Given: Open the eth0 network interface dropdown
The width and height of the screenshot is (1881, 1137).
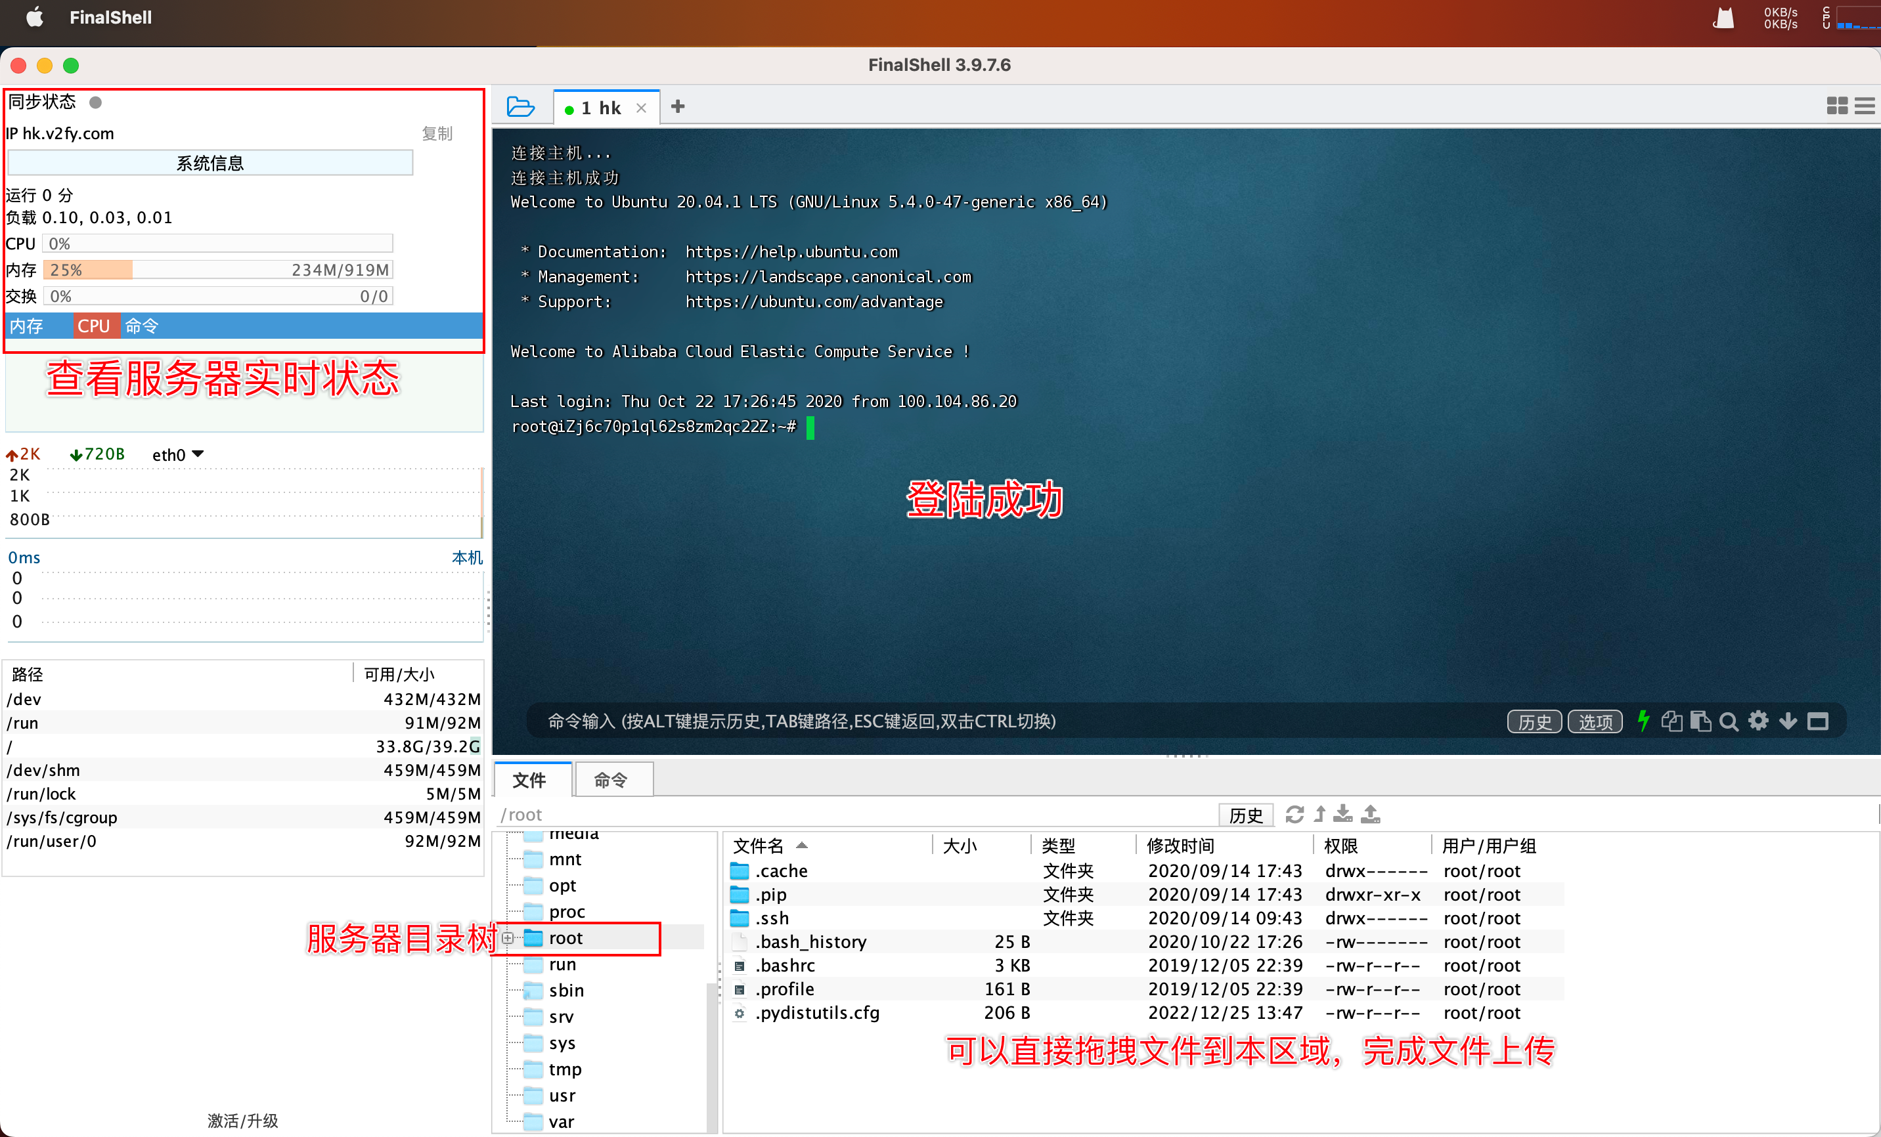Looking at the screenshot, I should coord(178,455).
